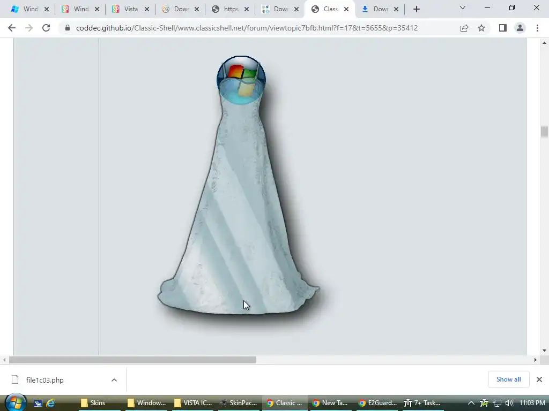Click the show desktop quick launch icon
Screen dimensions: 549x411
coord(38,403)
